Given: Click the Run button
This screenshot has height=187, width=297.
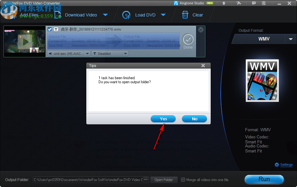Looking at the screenshot, I should pos(264,179).
